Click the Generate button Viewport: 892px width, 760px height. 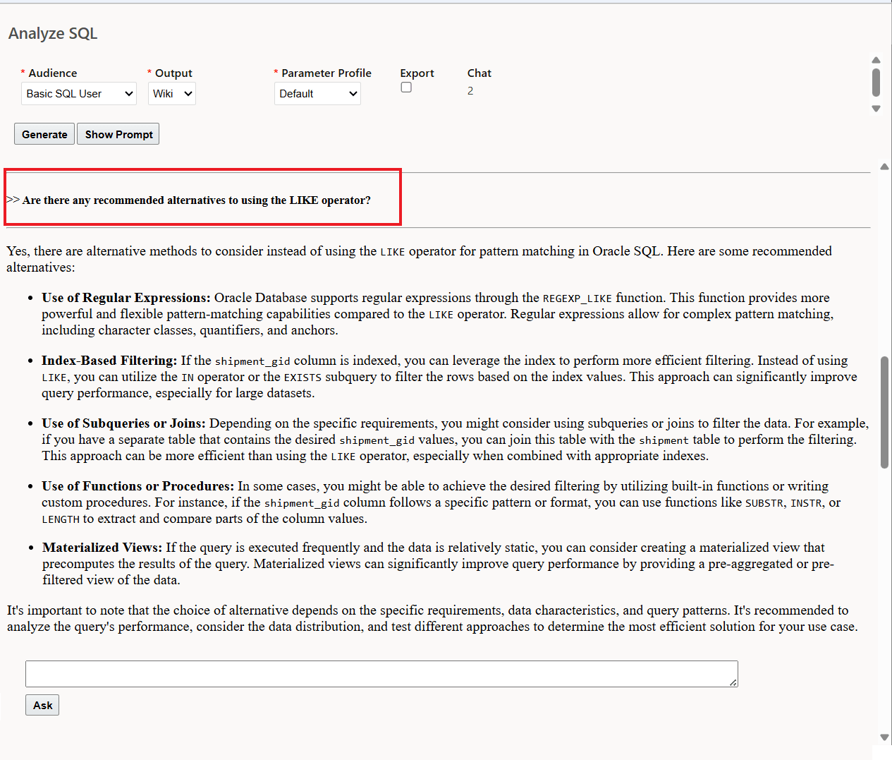point(44,134)
